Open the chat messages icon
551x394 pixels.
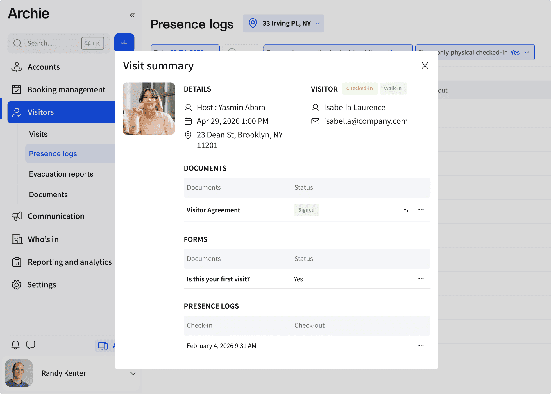pyautogui.click(x=31, y=345)
